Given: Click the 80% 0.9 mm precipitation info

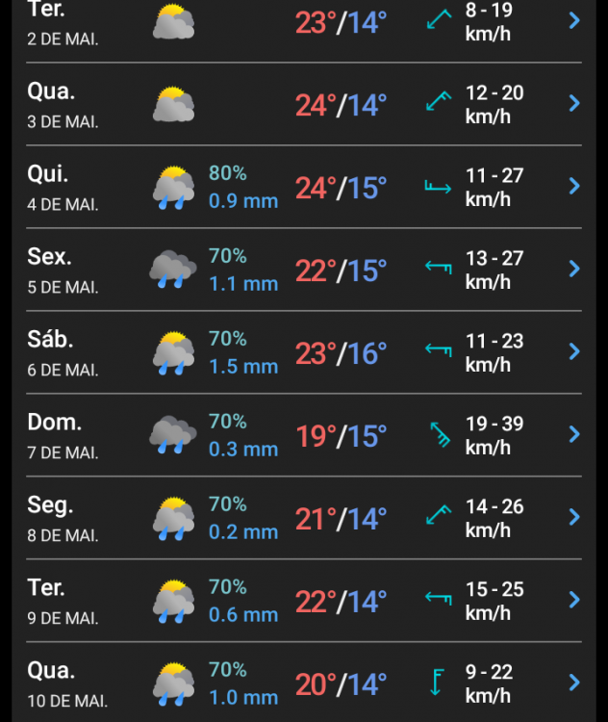Looking at the screenshot, I should (243, 188).
